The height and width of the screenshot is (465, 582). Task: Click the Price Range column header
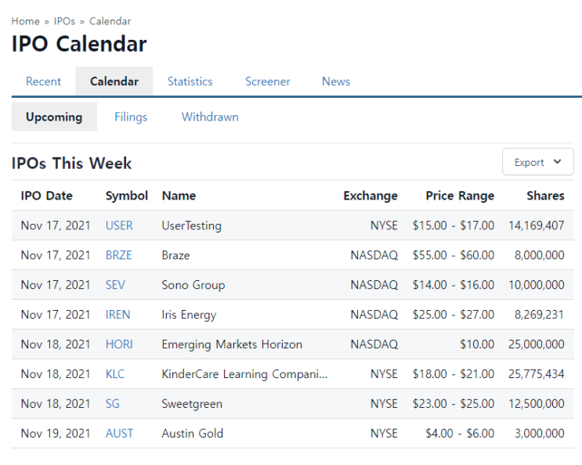click(460, 196)
